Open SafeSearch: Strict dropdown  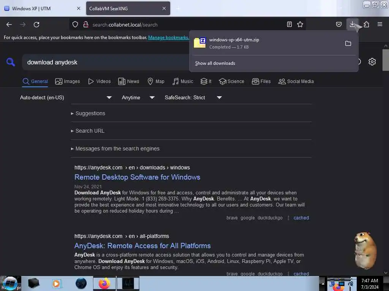[x=193, y=97]
